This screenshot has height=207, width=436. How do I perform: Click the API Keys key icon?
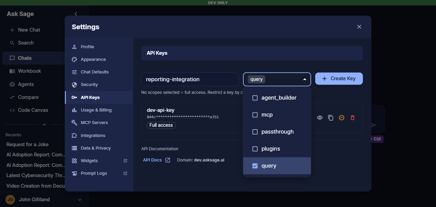74,98
